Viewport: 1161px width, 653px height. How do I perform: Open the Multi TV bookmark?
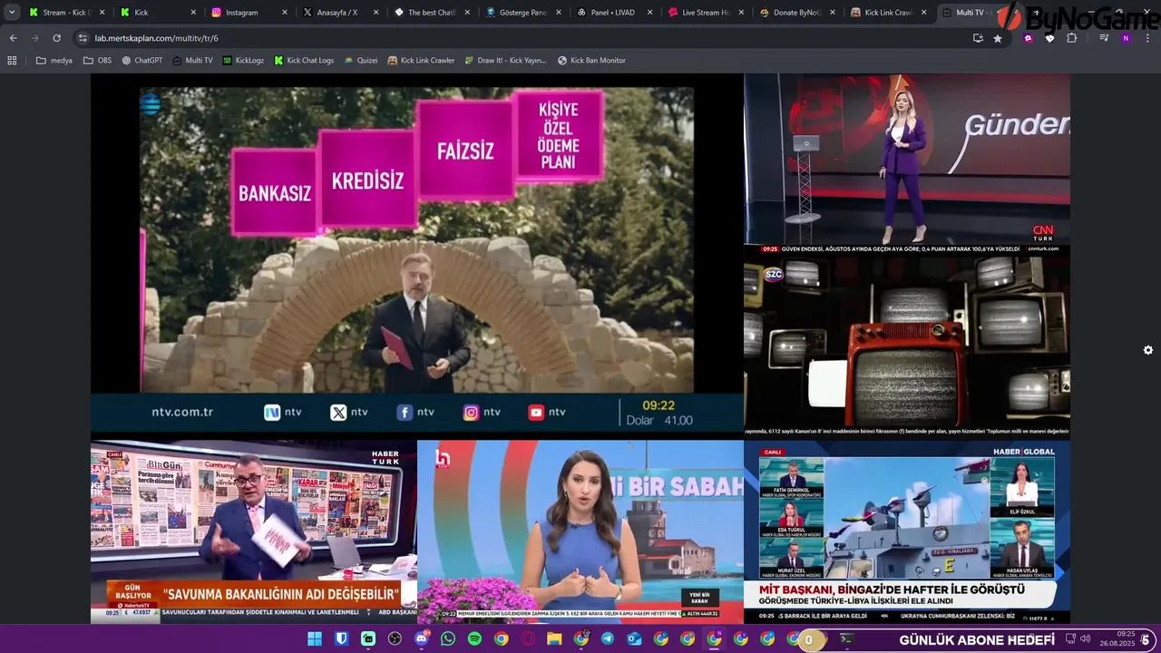click(193, 61)
